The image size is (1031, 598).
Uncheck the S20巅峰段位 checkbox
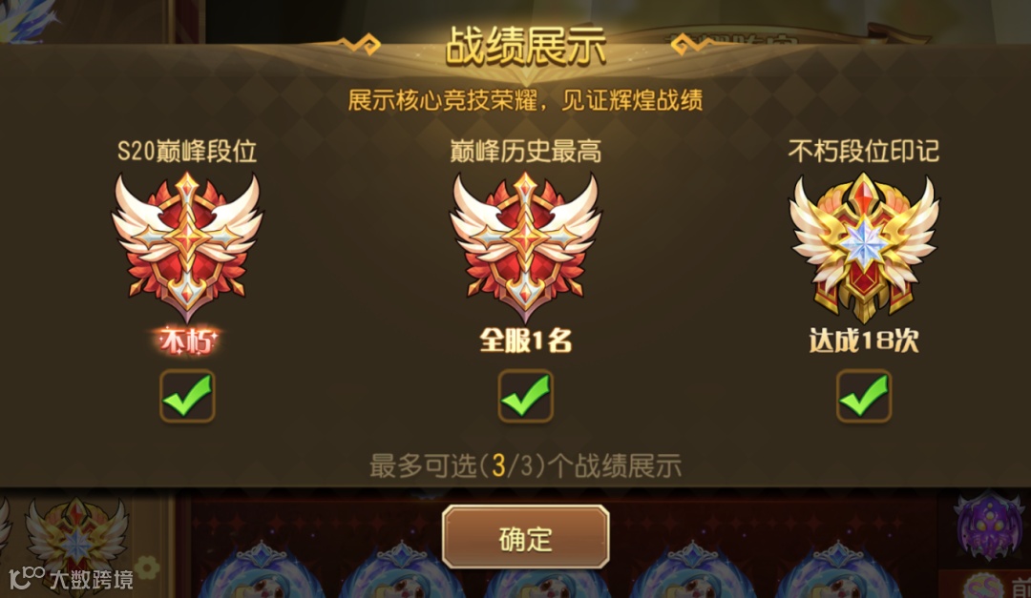click(187, 396)
